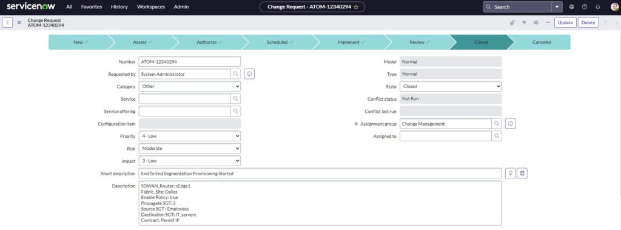Image resolution: width=621 pixels, height=230 pixels.
Task: Click the Update button
Action: tap(565, 22)
